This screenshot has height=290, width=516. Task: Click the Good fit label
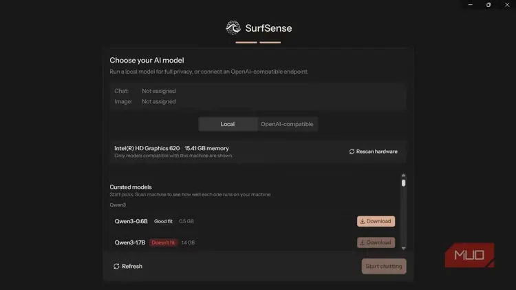(x=163, y=221)
